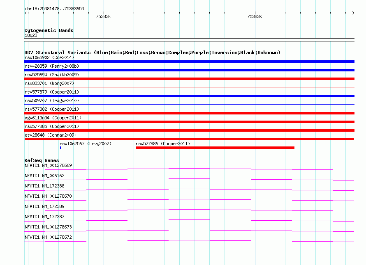Click the chr18:75381478..75383653 region label
The image size is (366, 265).
pyautogui.click(x=54, y=9)
